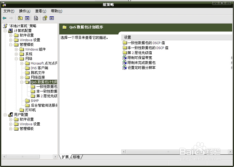234x167 pixels.
Task: Click the folder icon of SNMP
Action: pyautogui.click(x=27, y=101)
